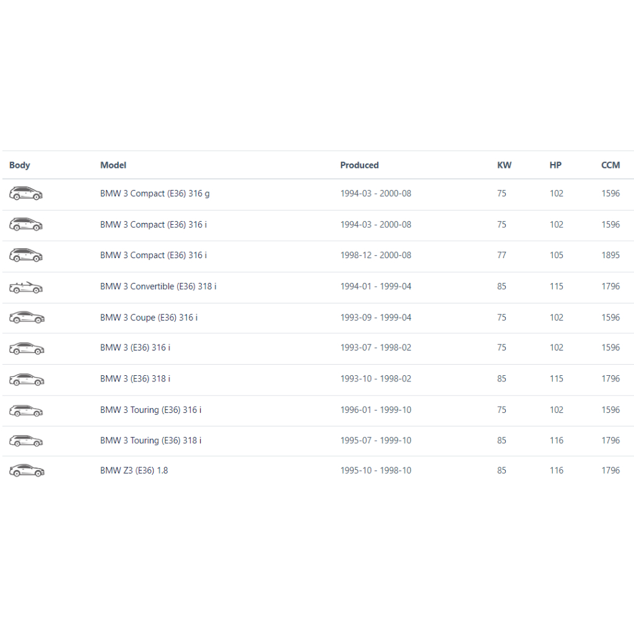Click the car icon beside BMW 3 (E36) 316 i
The image size is (634, 634).
(26, 349)
